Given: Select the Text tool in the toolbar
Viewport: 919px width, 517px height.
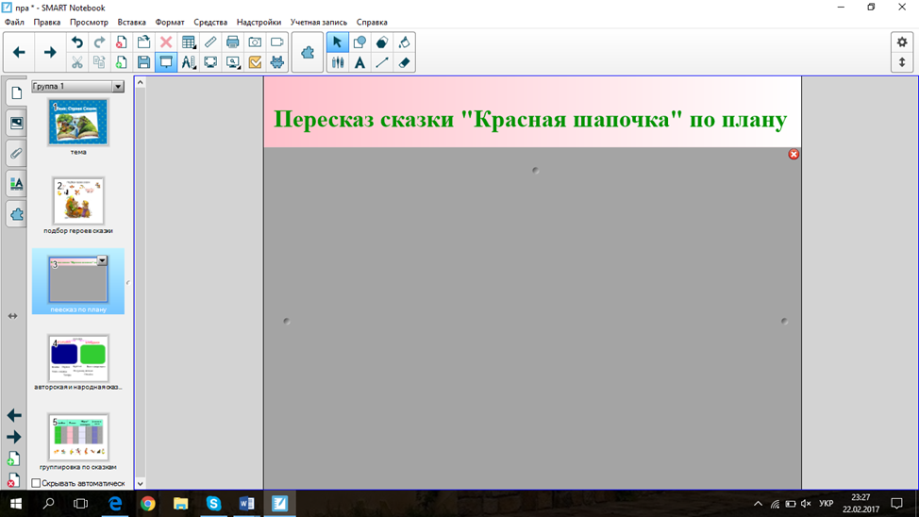Looking at the screenshot, I should (x=359, y=63).
